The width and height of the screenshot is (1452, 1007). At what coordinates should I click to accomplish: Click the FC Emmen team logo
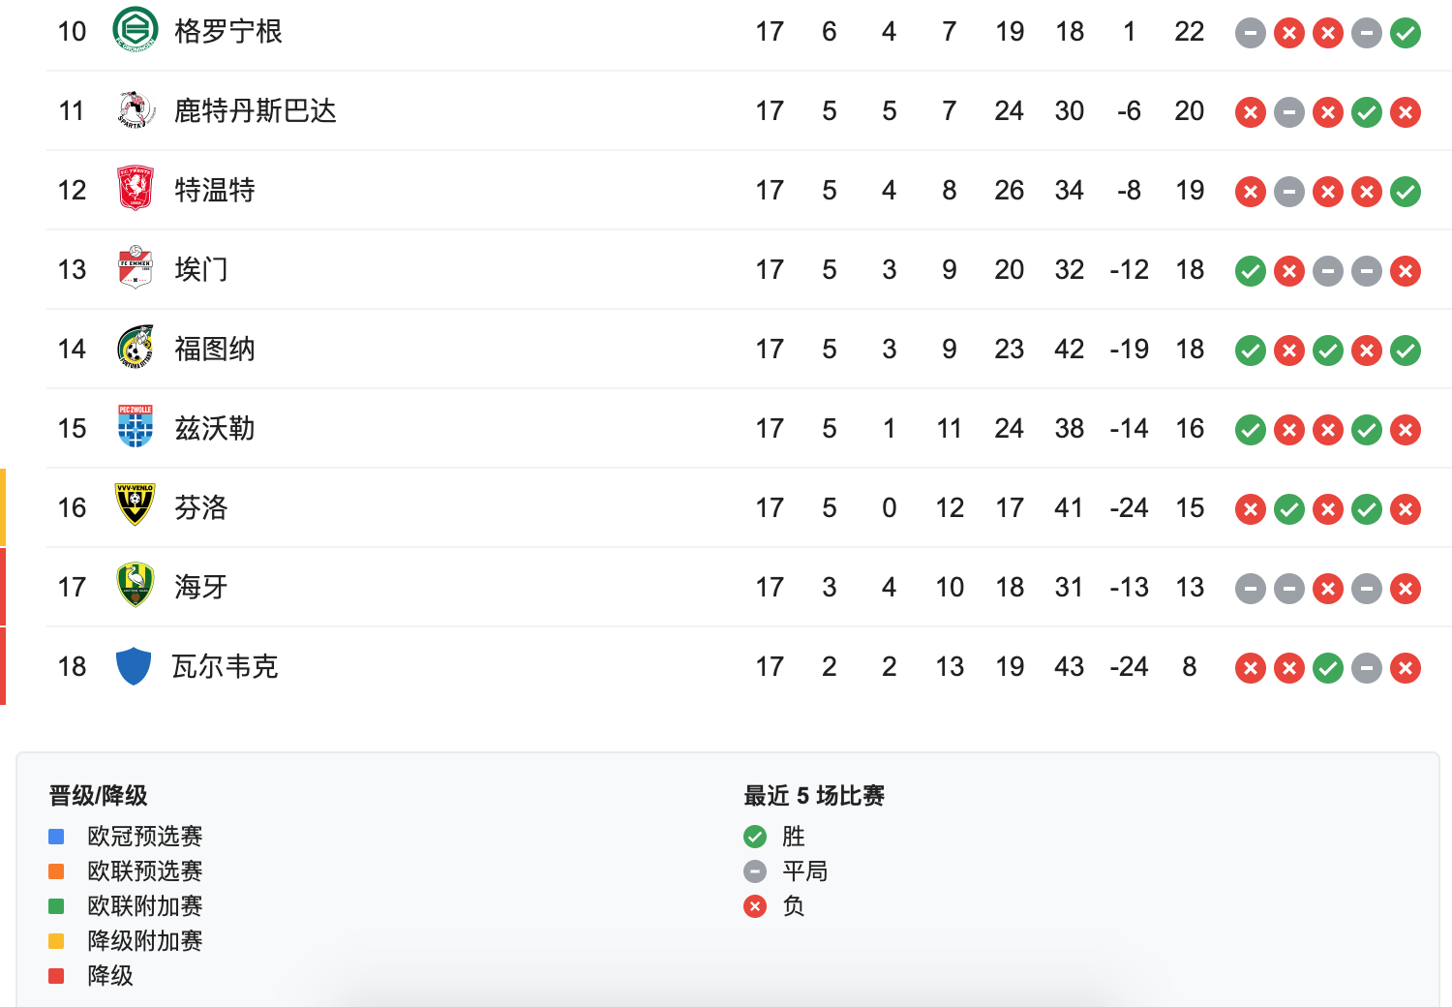click(x=136, y=268)
